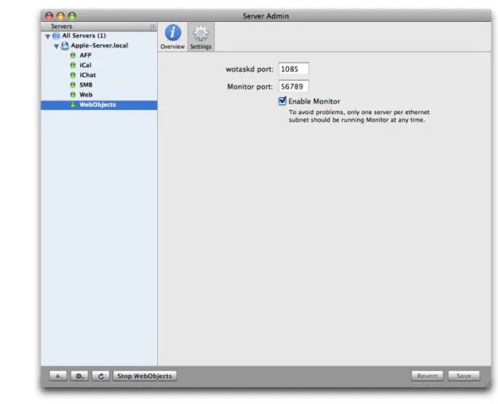This screenshot has width=498, height=404.
Task: Collapse the All Servers disclosure triangle
Action: [48, 36]
